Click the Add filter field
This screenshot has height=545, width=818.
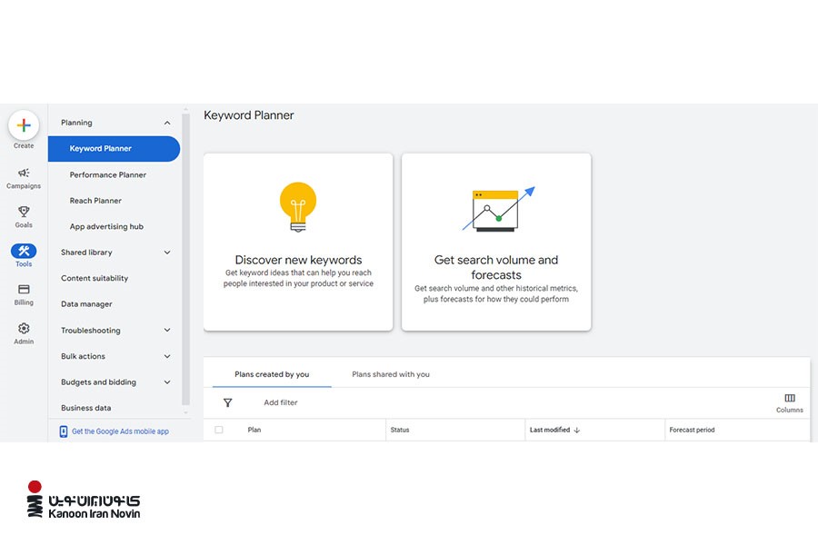click(x=281, y=402)
